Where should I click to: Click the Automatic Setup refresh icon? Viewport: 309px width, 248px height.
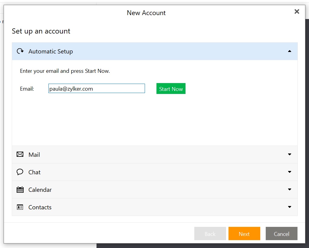(x=20, y=51)
